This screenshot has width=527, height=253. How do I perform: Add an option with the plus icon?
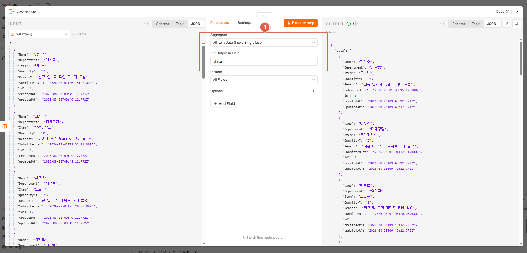314,91
